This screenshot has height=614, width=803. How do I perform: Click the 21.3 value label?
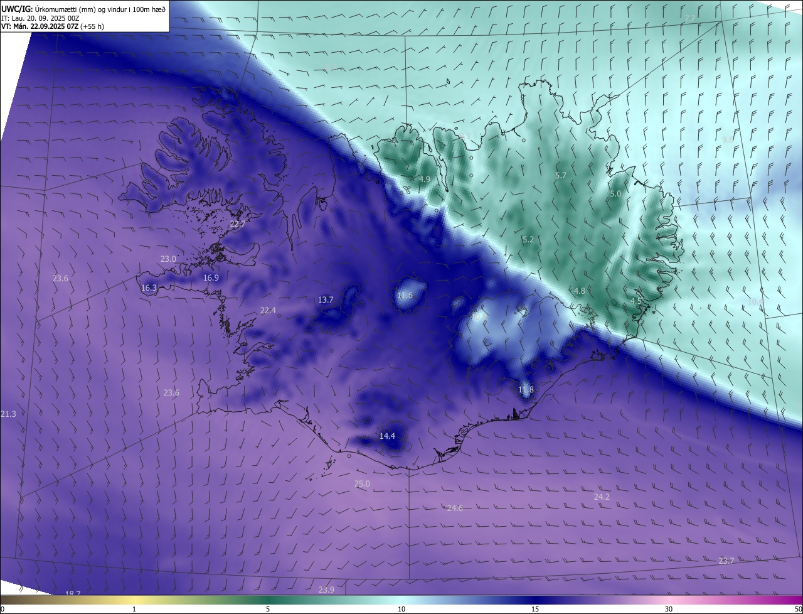[x=8, y=414]
